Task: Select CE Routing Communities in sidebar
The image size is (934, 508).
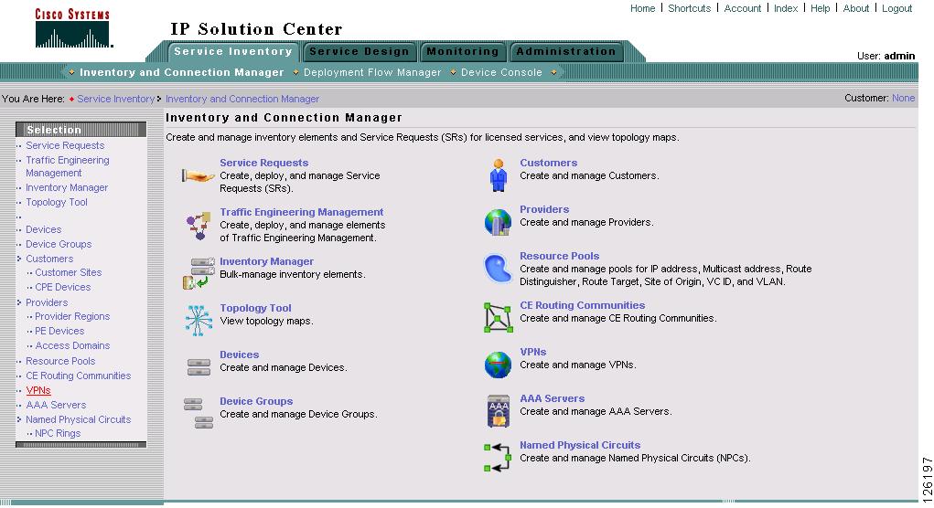Action: (78, 376)
